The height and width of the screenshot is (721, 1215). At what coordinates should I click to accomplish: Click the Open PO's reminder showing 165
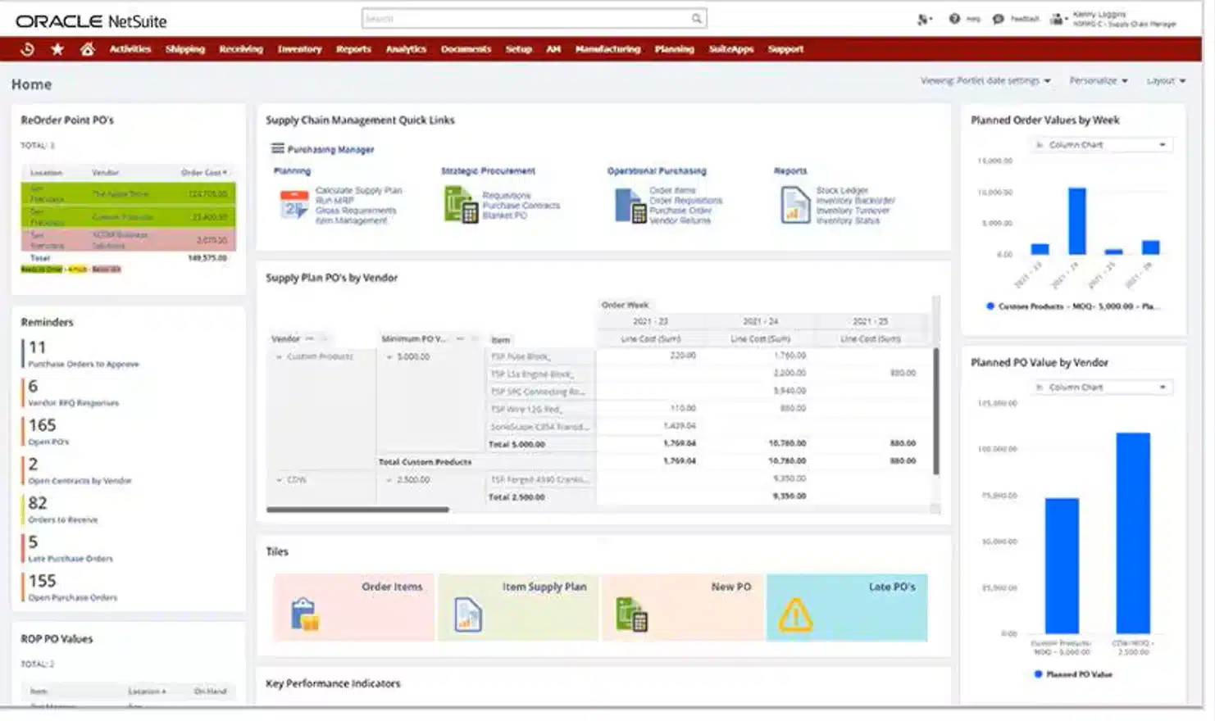(49, 431)
